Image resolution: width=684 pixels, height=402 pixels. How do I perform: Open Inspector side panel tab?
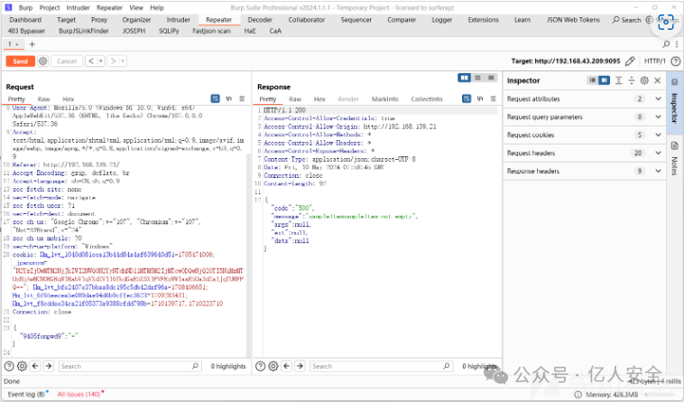[675, 101]
